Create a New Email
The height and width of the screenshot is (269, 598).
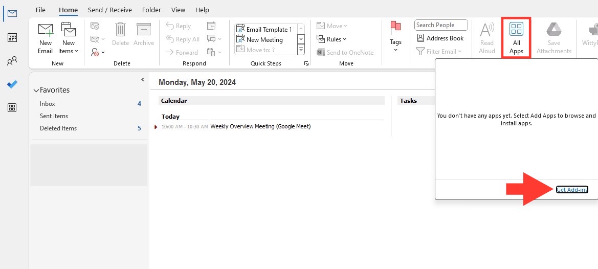[x=46, y=38]
